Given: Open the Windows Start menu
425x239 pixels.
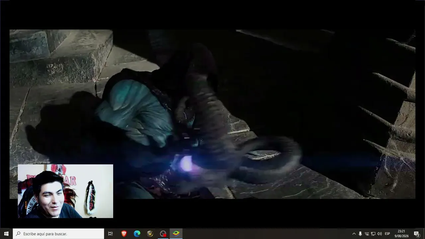Looking at the screenshot, I should [x=6, y=234].
